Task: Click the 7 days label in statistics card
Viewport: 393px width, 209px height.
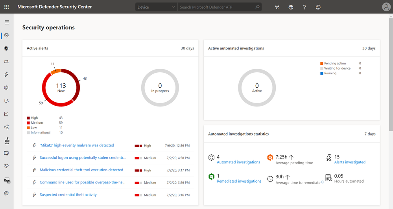Action: coord(370,134)
